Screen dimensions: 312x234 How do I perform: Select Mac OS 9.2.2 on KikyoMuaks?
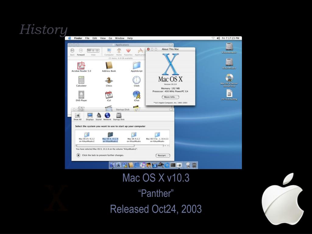tap(134, 137)
